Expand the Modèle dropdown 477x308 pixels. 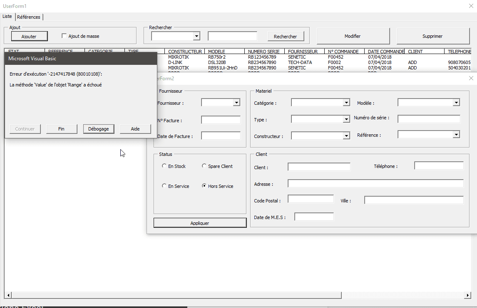point(456,103)
